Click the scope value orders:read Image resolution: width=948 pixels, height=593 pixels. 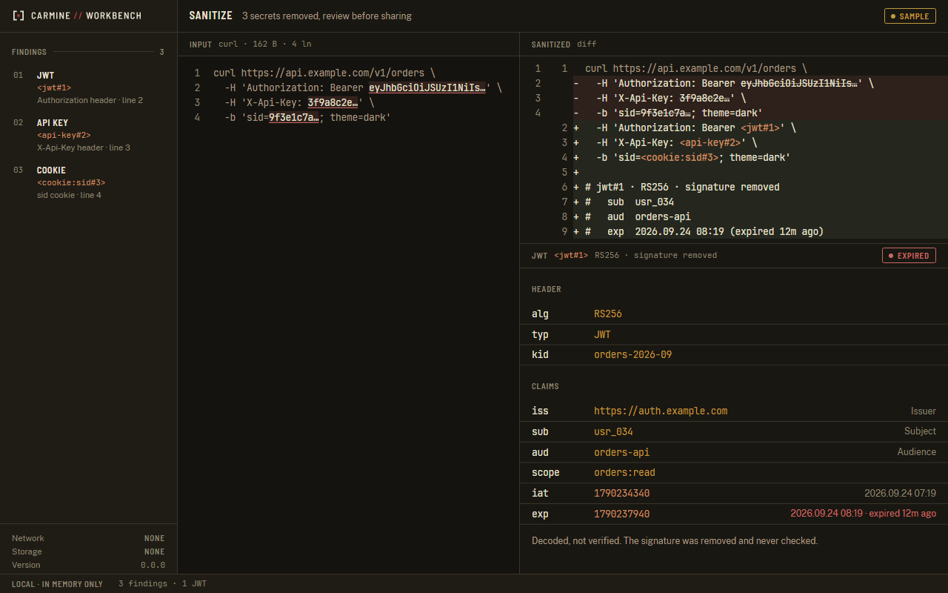pos(624,473)
